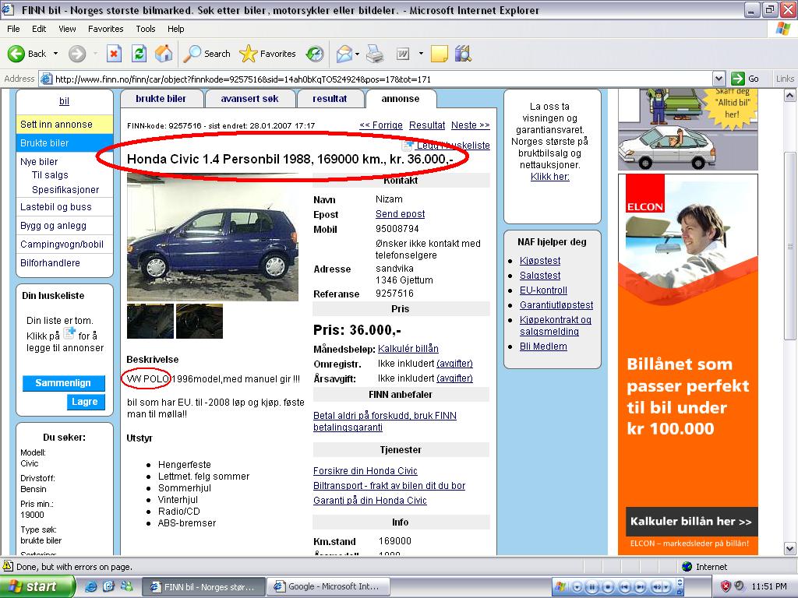Stop playback on the taskbar media player
The width and height of the screenshot is (798, 598).
(x=608, y=586)
